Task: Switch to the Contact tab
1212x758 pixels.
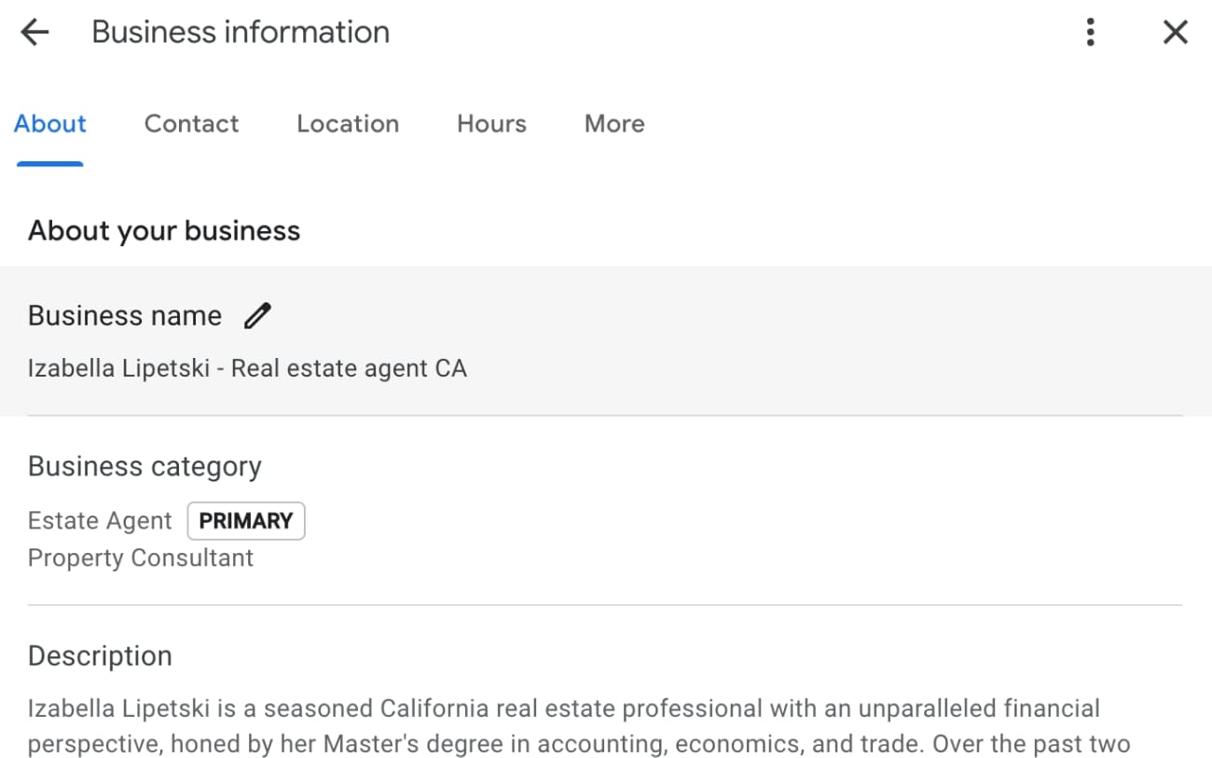Action: coord(191,124)
